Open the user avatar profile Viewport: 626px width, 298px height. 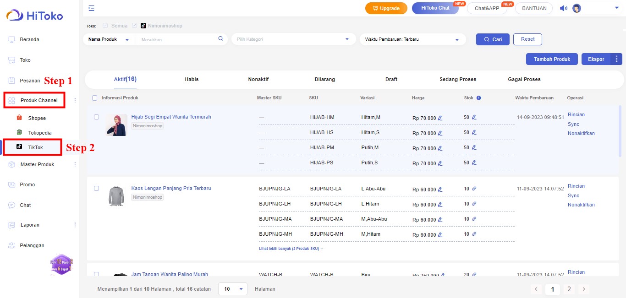(x=577, y=8)
